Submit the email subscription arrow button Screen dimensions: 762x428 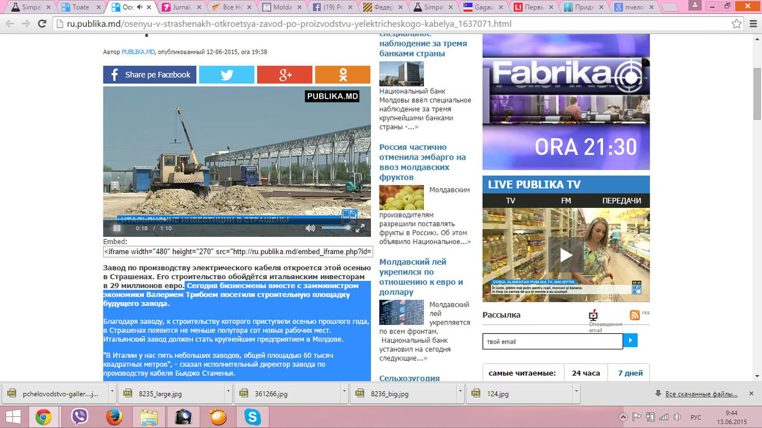click(630, 341)
